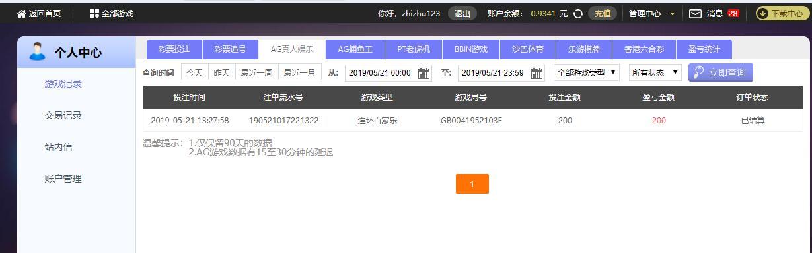Click the 下载中心 download arrow icon

click(763, 13)
